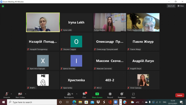This screenshot has width=186, height=105.
Task: Select Yuliya Badika's video tile
Action: pos(110,22)
